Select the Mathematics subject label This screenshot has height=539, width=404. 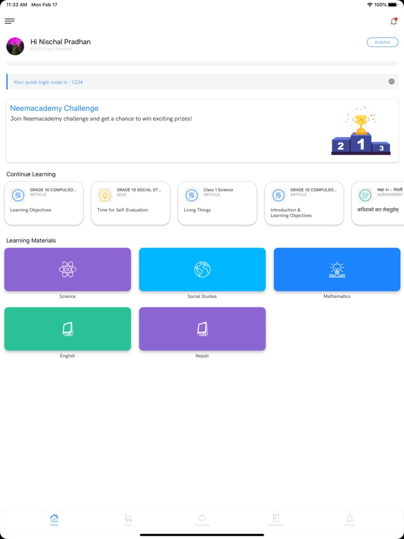coord(337,297)
